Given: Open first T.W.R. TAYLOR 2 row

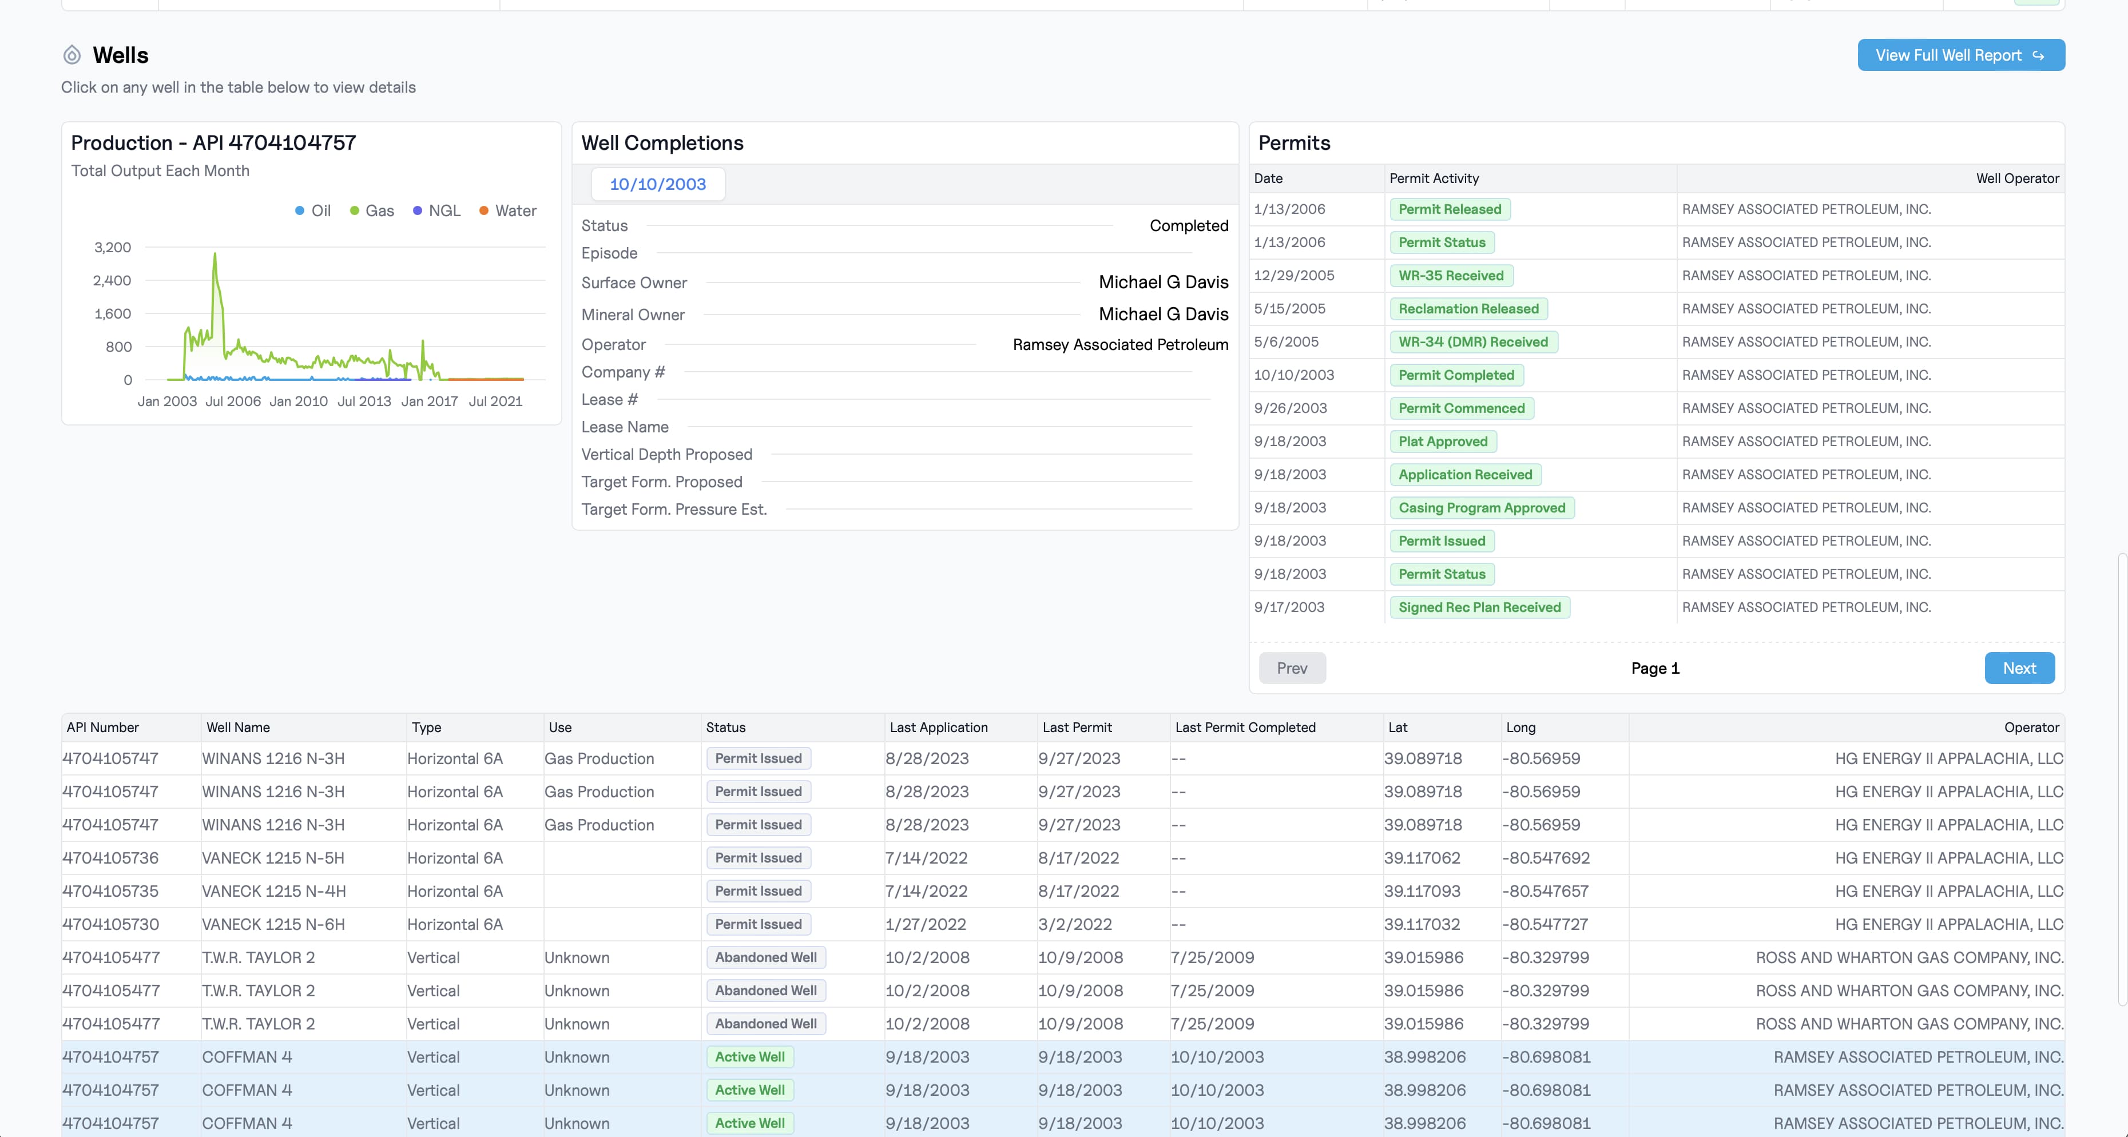Looking at the screenshot, I should click(259, 958).
